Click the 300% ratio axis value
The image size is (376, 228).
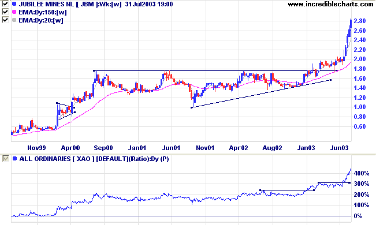362,184
